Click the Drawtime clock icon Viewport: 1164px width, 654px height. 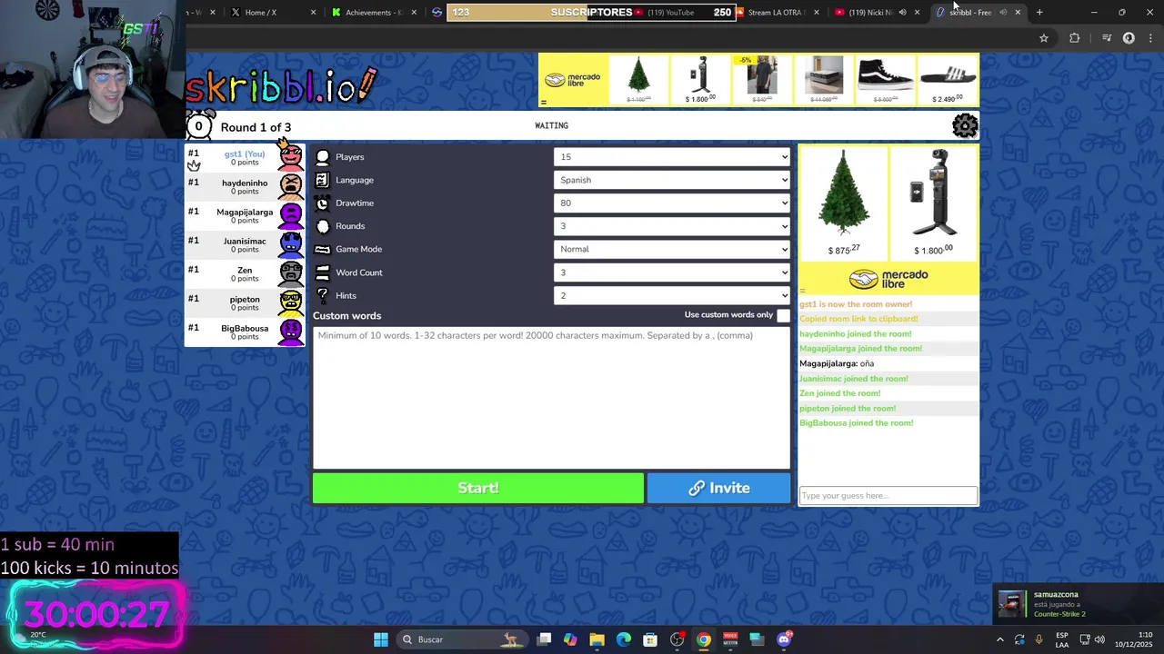click(x=322, y=203)
